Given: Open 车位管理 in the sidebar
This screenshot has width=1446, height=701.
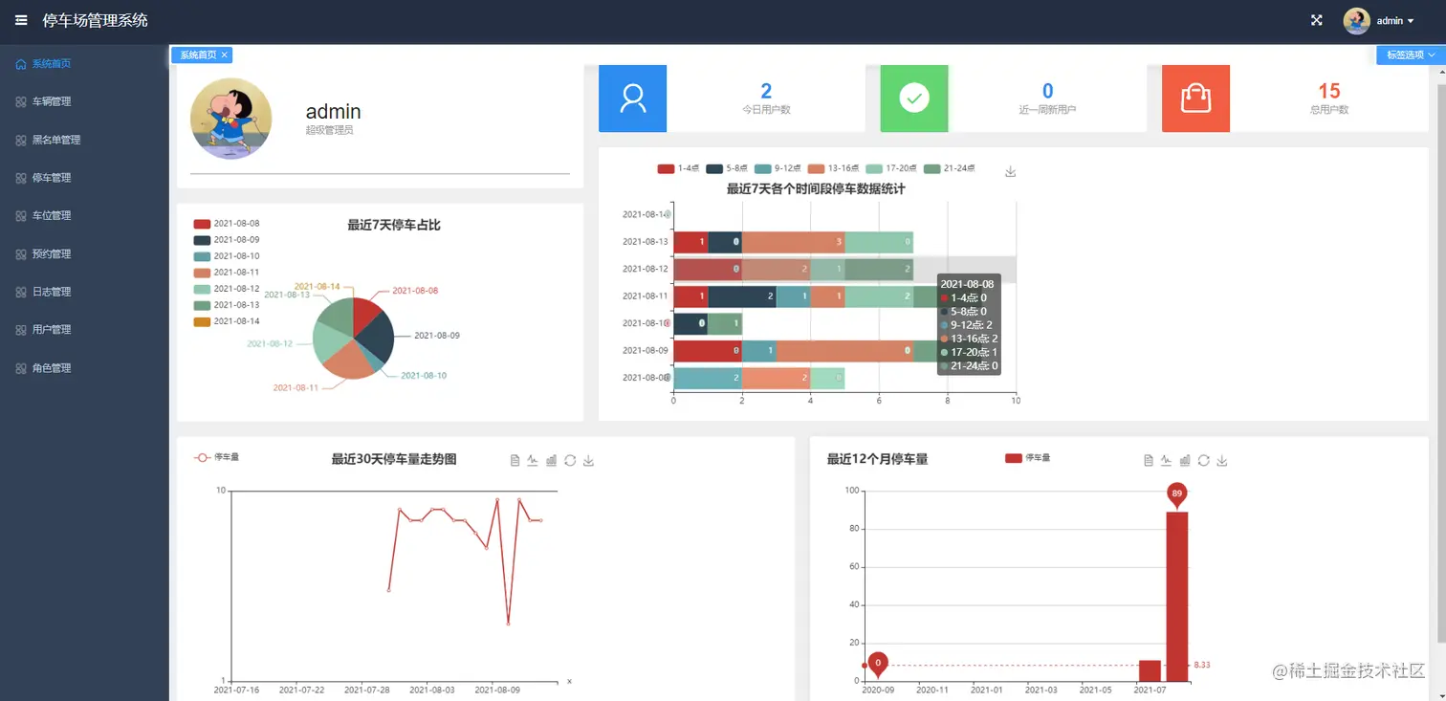Looking at the screenshot, I should click(x=84, y=215).
